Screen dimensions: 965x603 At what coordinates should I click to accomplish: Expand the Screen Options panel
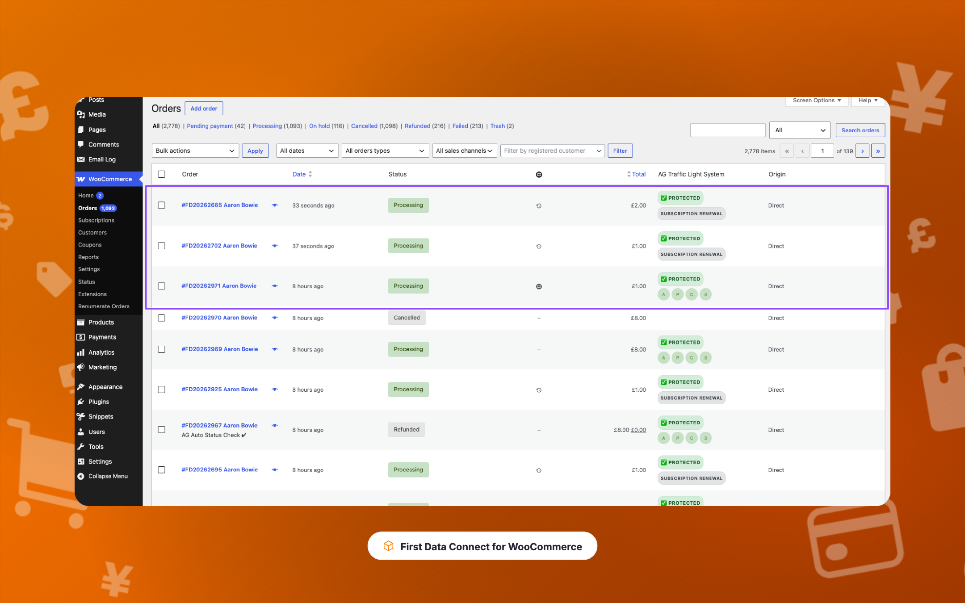point(817,100)
